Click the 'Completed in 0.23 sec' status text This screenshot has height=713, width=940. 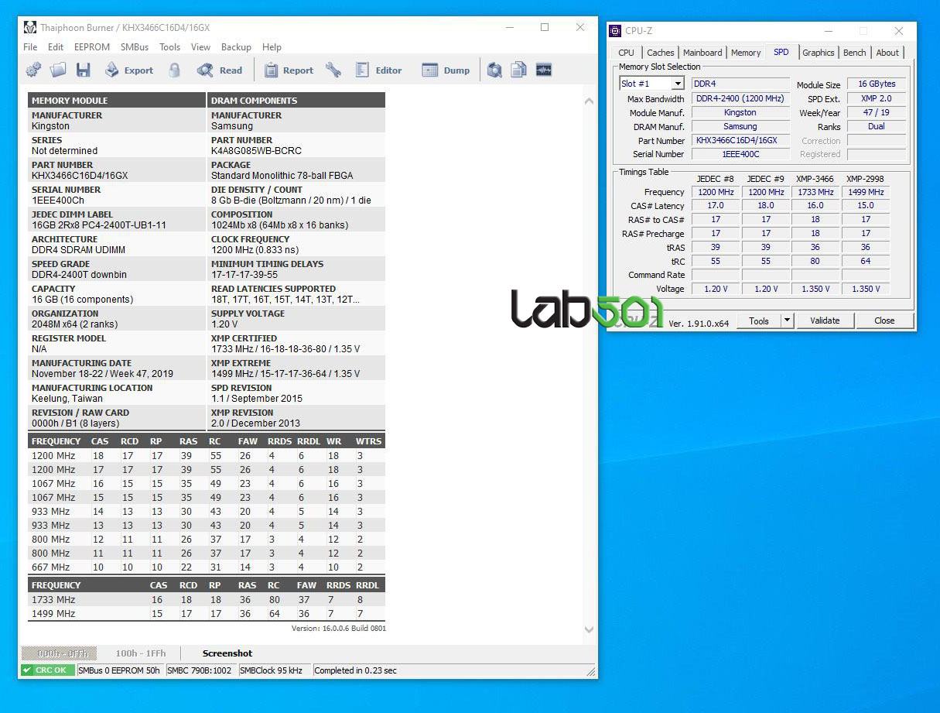(x=355, y=670)
